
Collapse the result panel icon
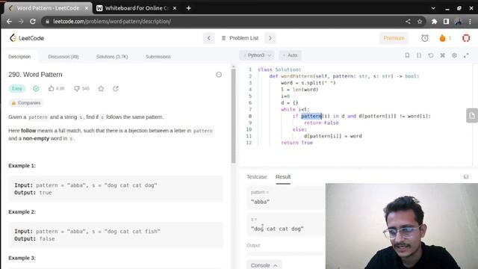coord(466,177)
